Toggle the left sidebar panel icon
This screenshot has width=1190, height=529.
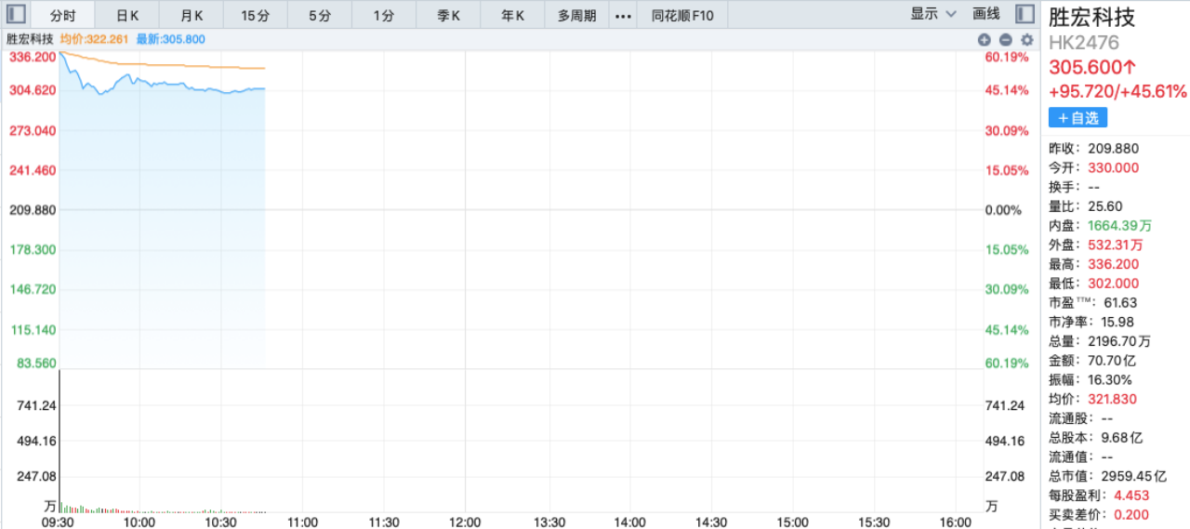(x=15, y=14)
